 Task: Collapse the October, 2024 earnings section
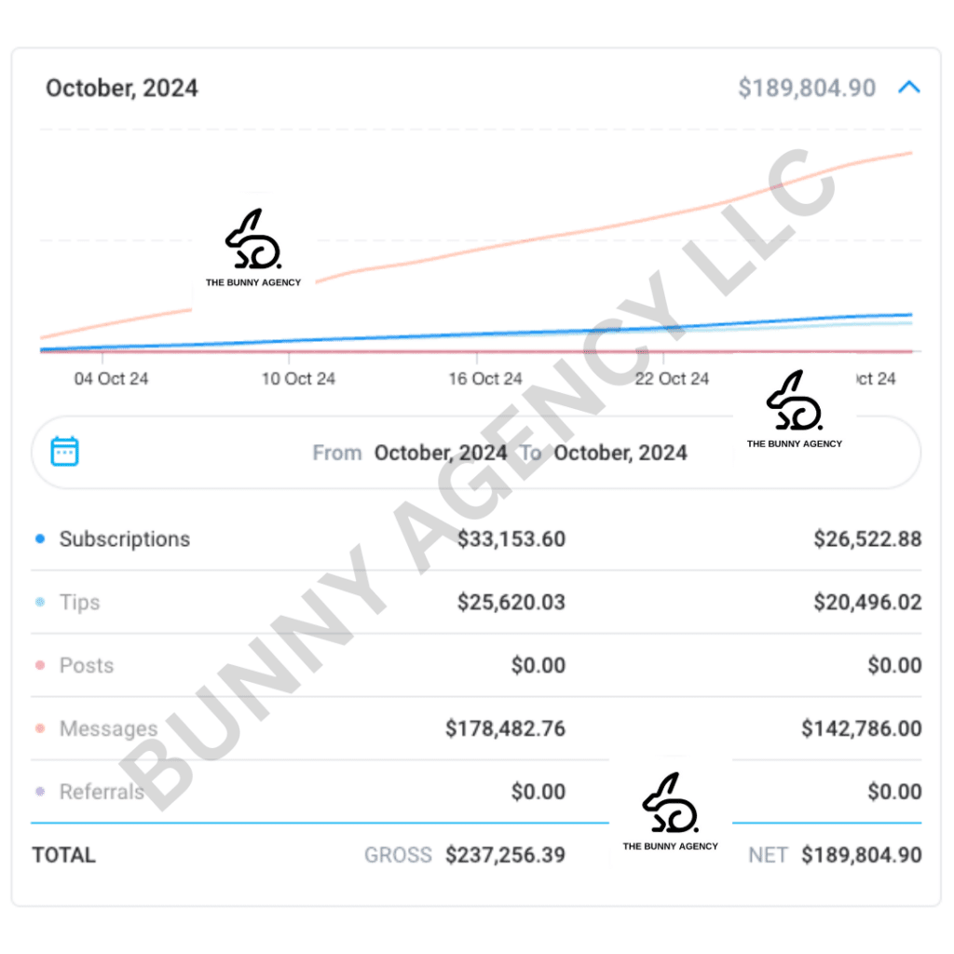pyautogui.click(x=909, y=88)
